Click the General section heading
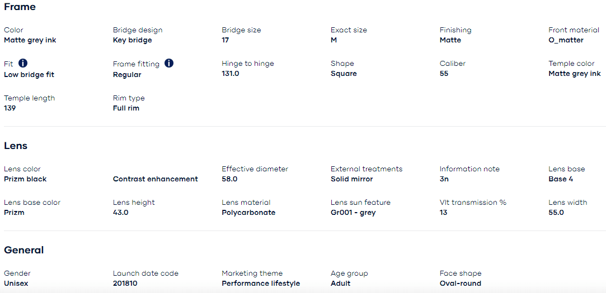606x293 pixels. click(x=24, y=250)
